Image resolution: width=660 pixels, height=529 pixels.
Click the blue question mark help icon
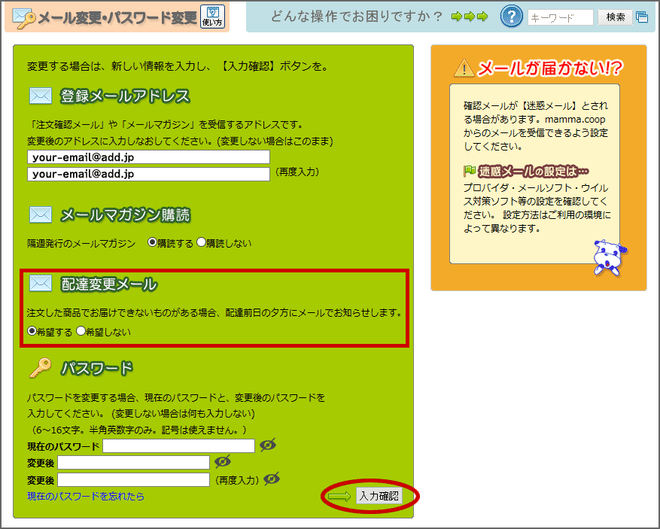tap(512, 17)
